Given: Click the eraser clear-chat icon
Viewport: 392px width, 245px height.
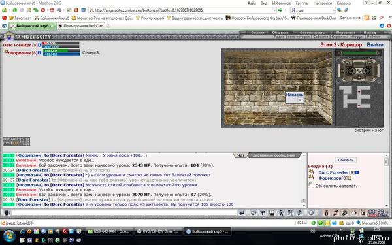Looking at the screenshot, I should click(x=253, y=213).
